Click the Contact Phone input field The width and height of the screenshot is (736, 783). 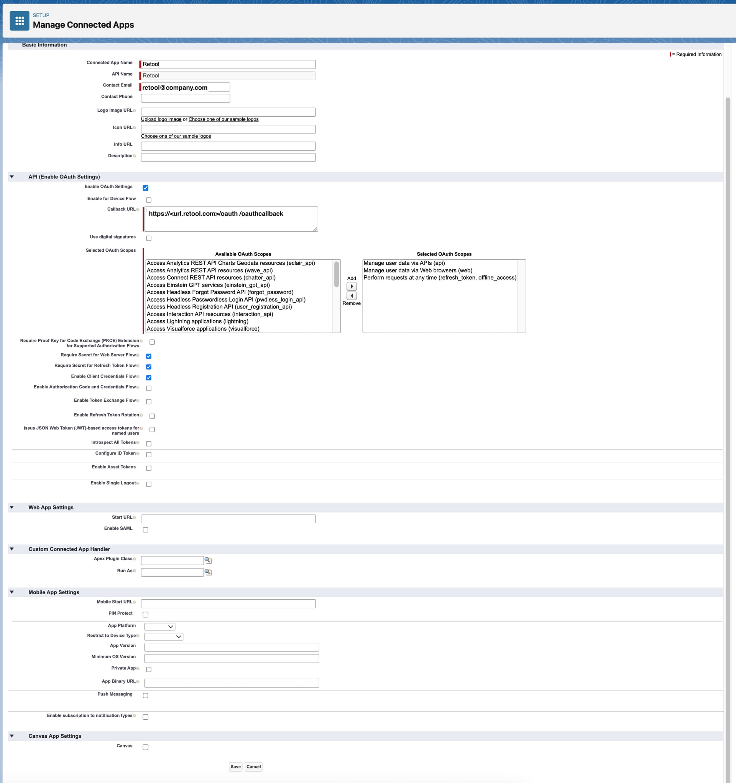(186, 99)
